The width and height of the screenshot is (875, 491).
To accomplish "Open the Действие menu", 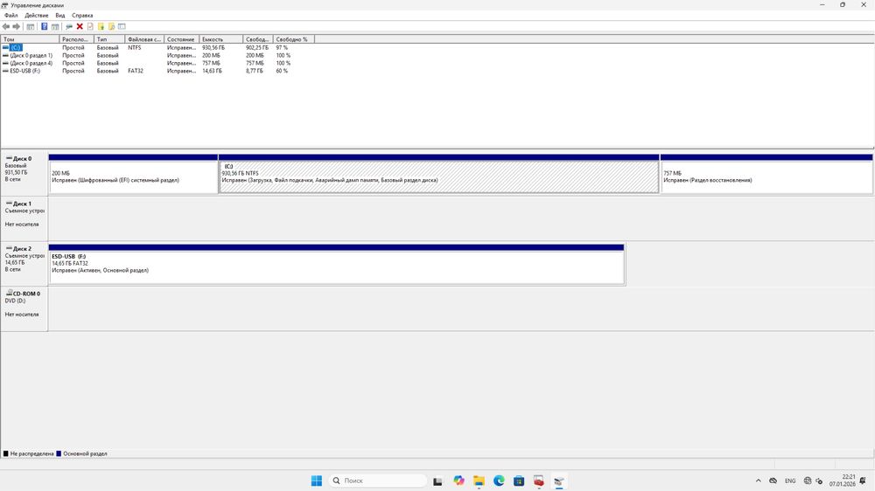I will pos(37,16).
